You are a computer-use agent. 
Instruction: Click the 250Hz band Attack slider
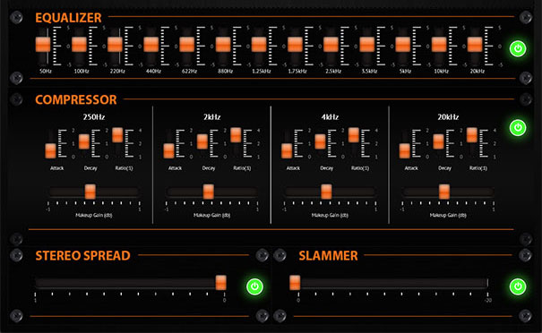click(50, 151)
